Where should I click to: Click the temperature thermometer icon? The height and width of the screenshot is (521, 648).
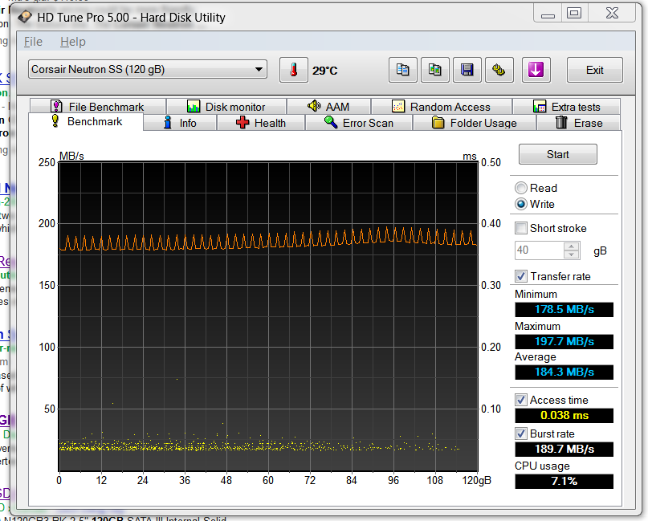(x=293, y=70)
